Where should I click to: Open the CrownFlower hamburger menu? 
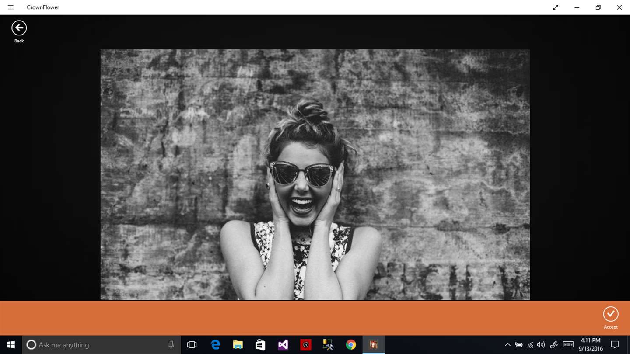pyautogui.click(x=10, y=7)
